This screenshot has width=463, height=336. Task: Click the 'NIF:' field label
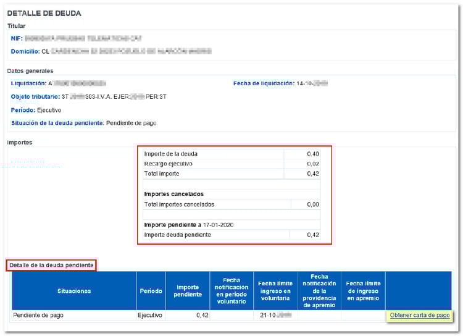[17, 38]
